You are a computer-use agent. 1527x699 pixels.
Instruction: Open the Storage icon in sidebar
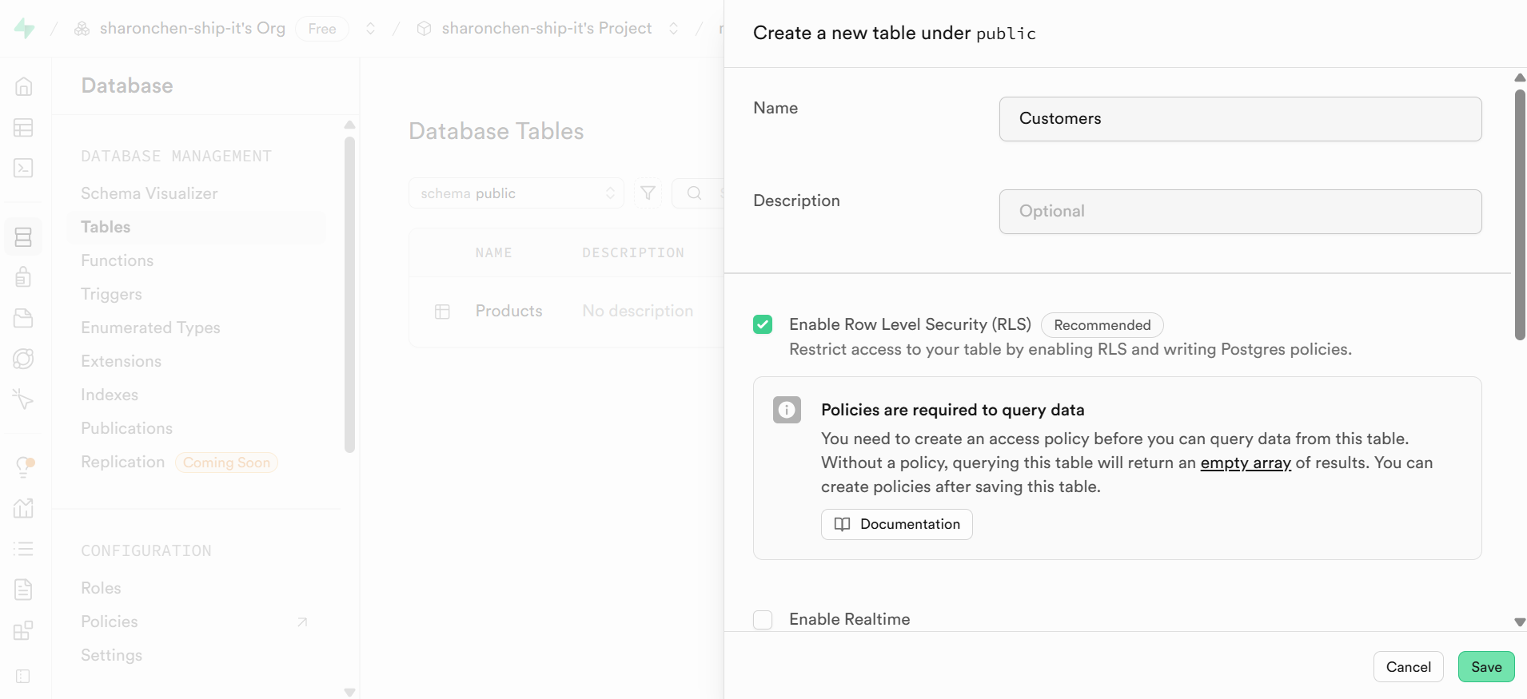click(23, 318)
